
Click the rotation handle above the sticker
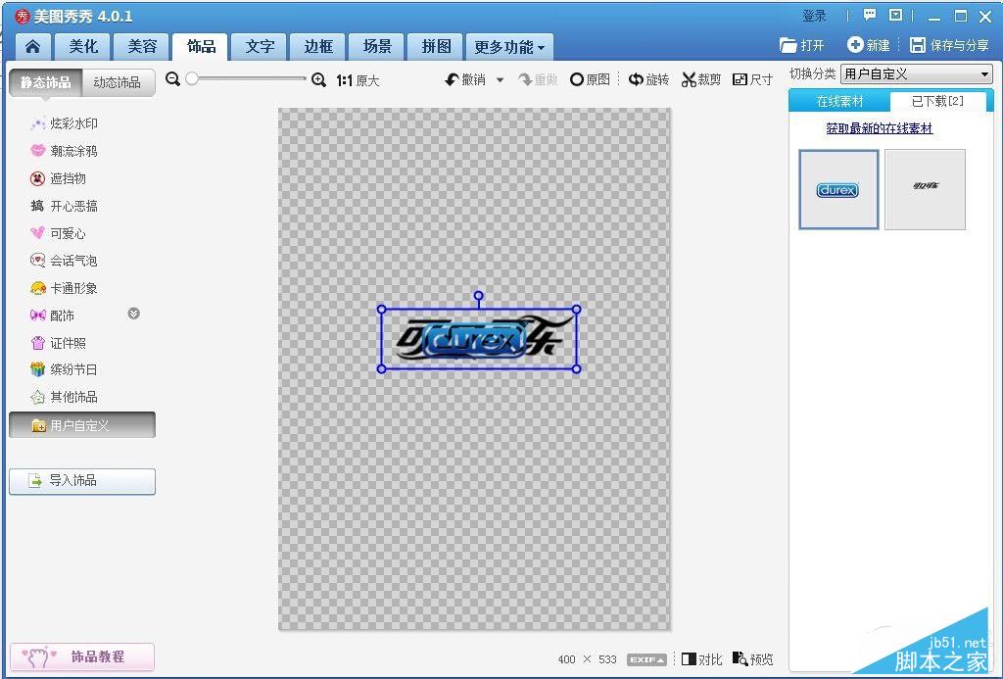(478, 296)
